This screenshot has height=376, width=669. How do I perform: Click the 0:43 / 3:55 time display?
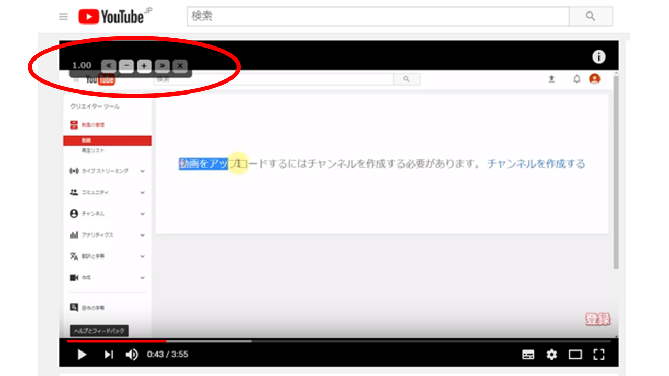[167, 355]
